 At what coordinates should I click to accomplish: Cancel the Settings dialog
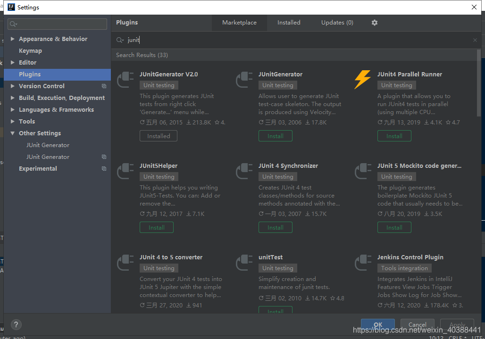(417, 324)
